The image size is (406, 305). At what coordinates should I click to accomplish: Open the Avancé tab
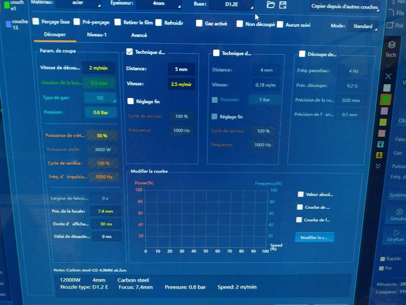(139, 35)
